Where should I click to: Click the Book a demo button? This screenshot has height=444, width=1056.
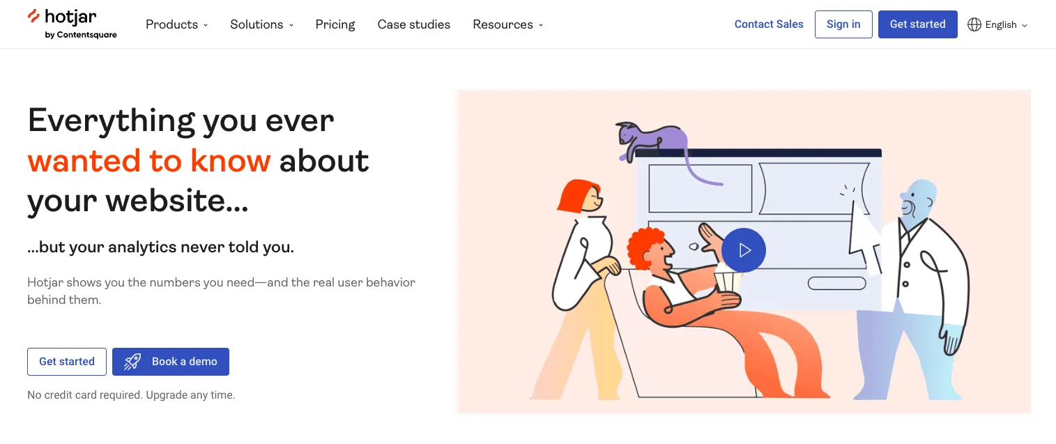[x=171, y=362]
